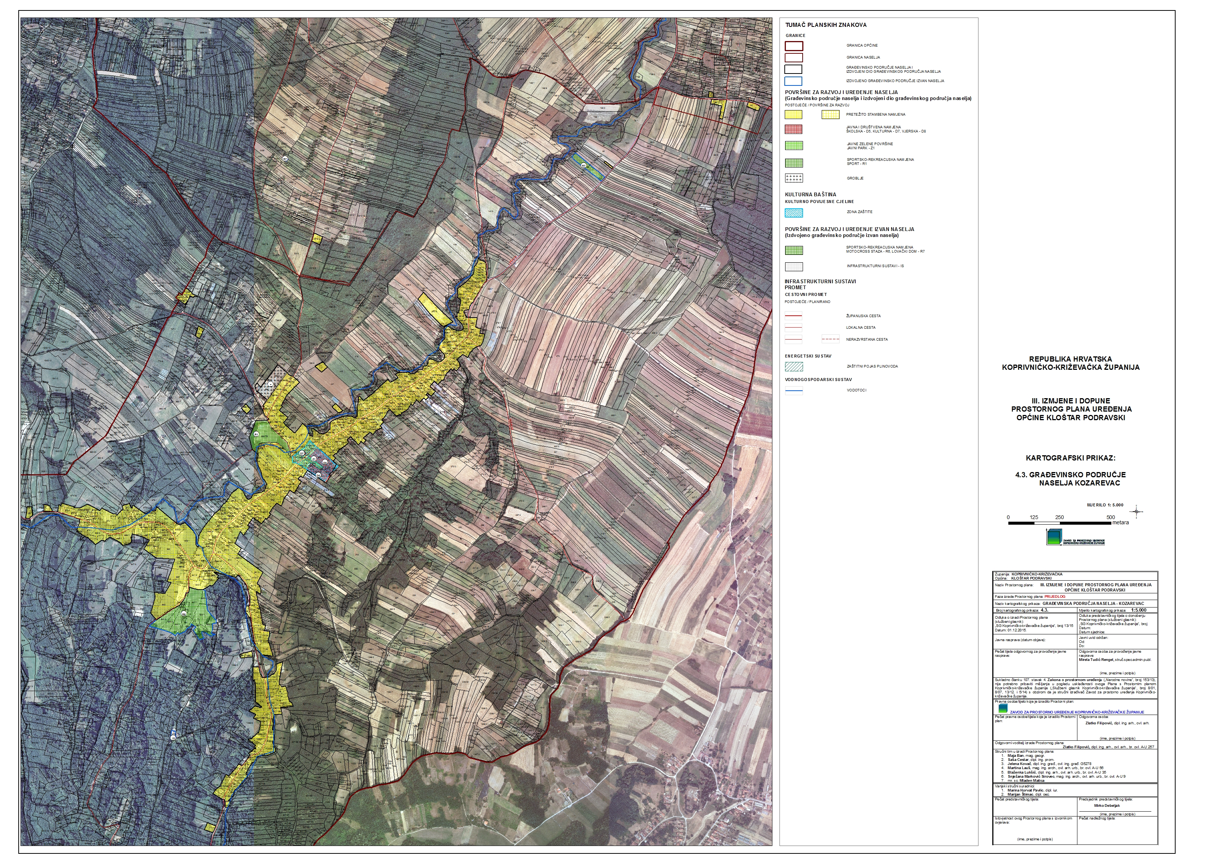
Task: Click the Sport - R1 green swatch
Action: (x=793, y=162)
